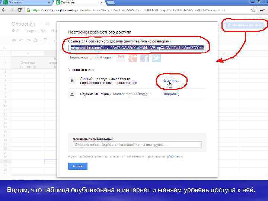Screen dimensions: 268x201
Task: Share link via Gmail icon
Action: (x=121, y=58)
